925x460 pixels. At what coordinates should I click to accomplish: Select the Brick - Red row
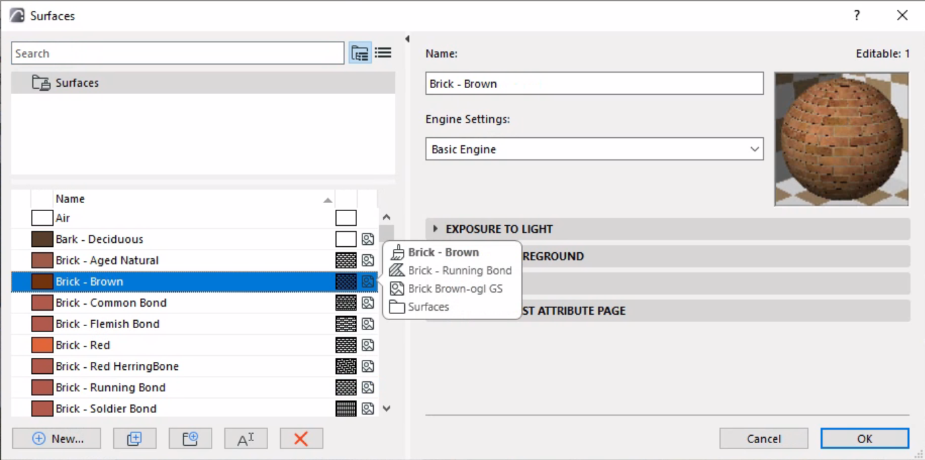pyautogui.click(x=194, y=345)
